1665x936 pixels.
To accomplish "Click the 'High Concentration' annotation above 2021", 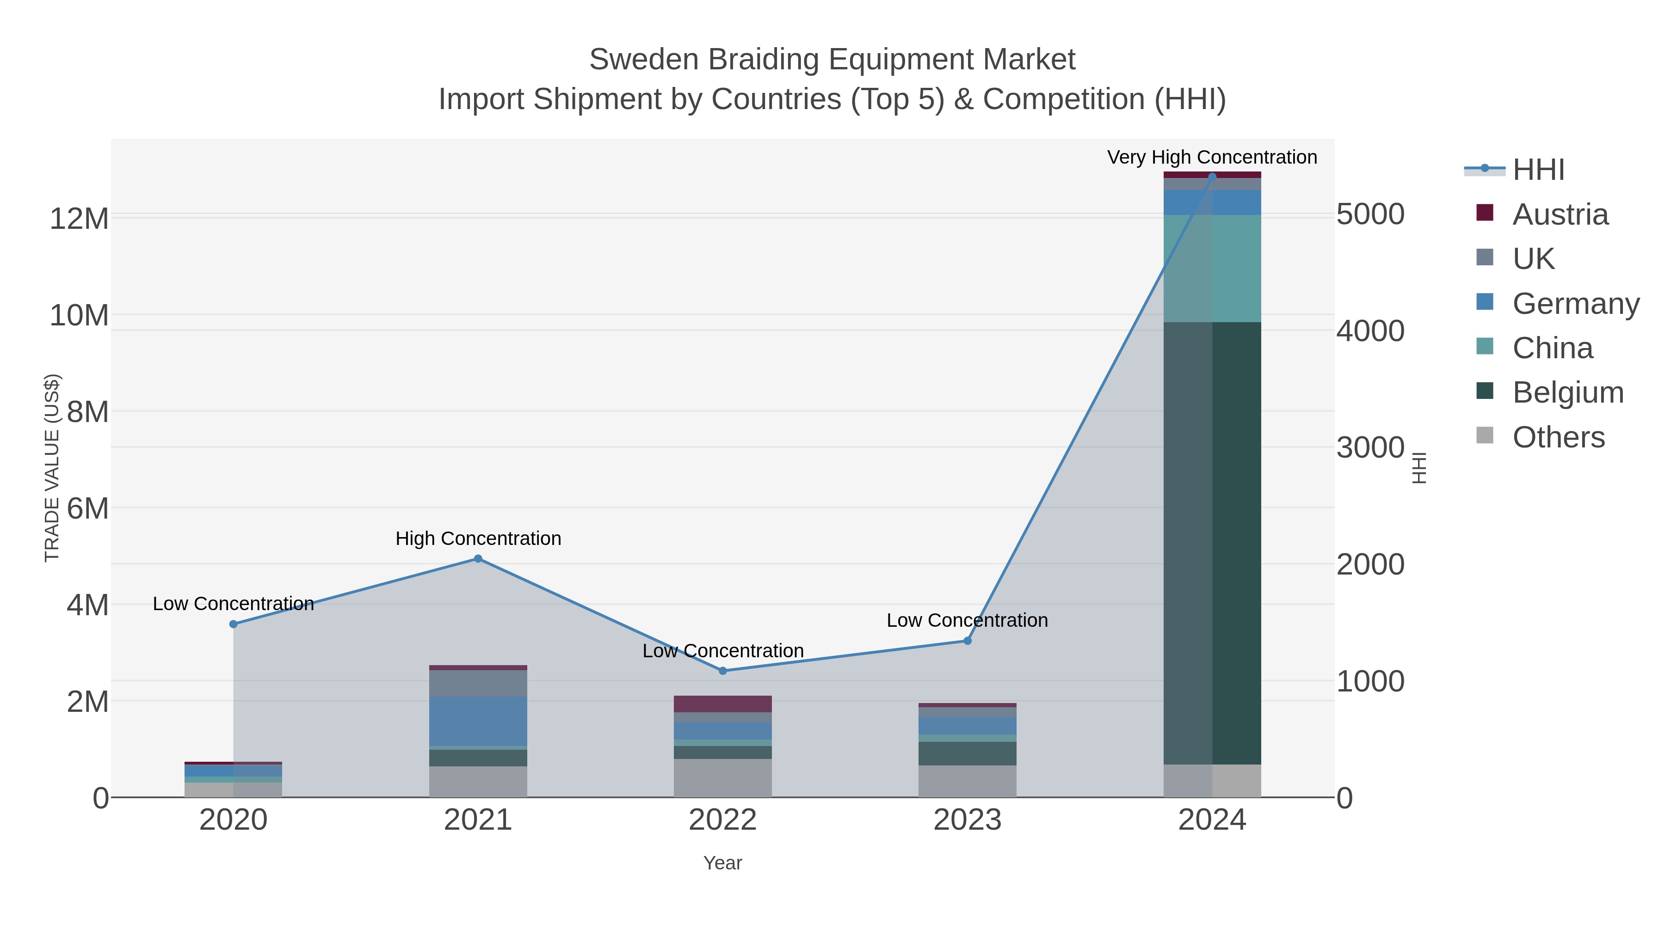I will [x=478, y=538].
